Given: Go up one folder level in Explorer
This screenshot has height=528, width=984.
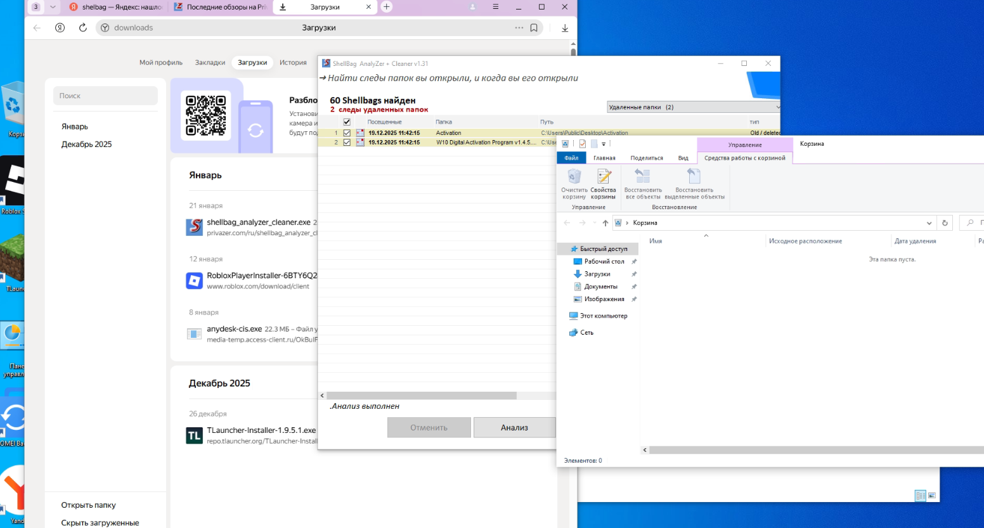Looking at the screenshot, I should pyautogui.click(x=605, y=223).
